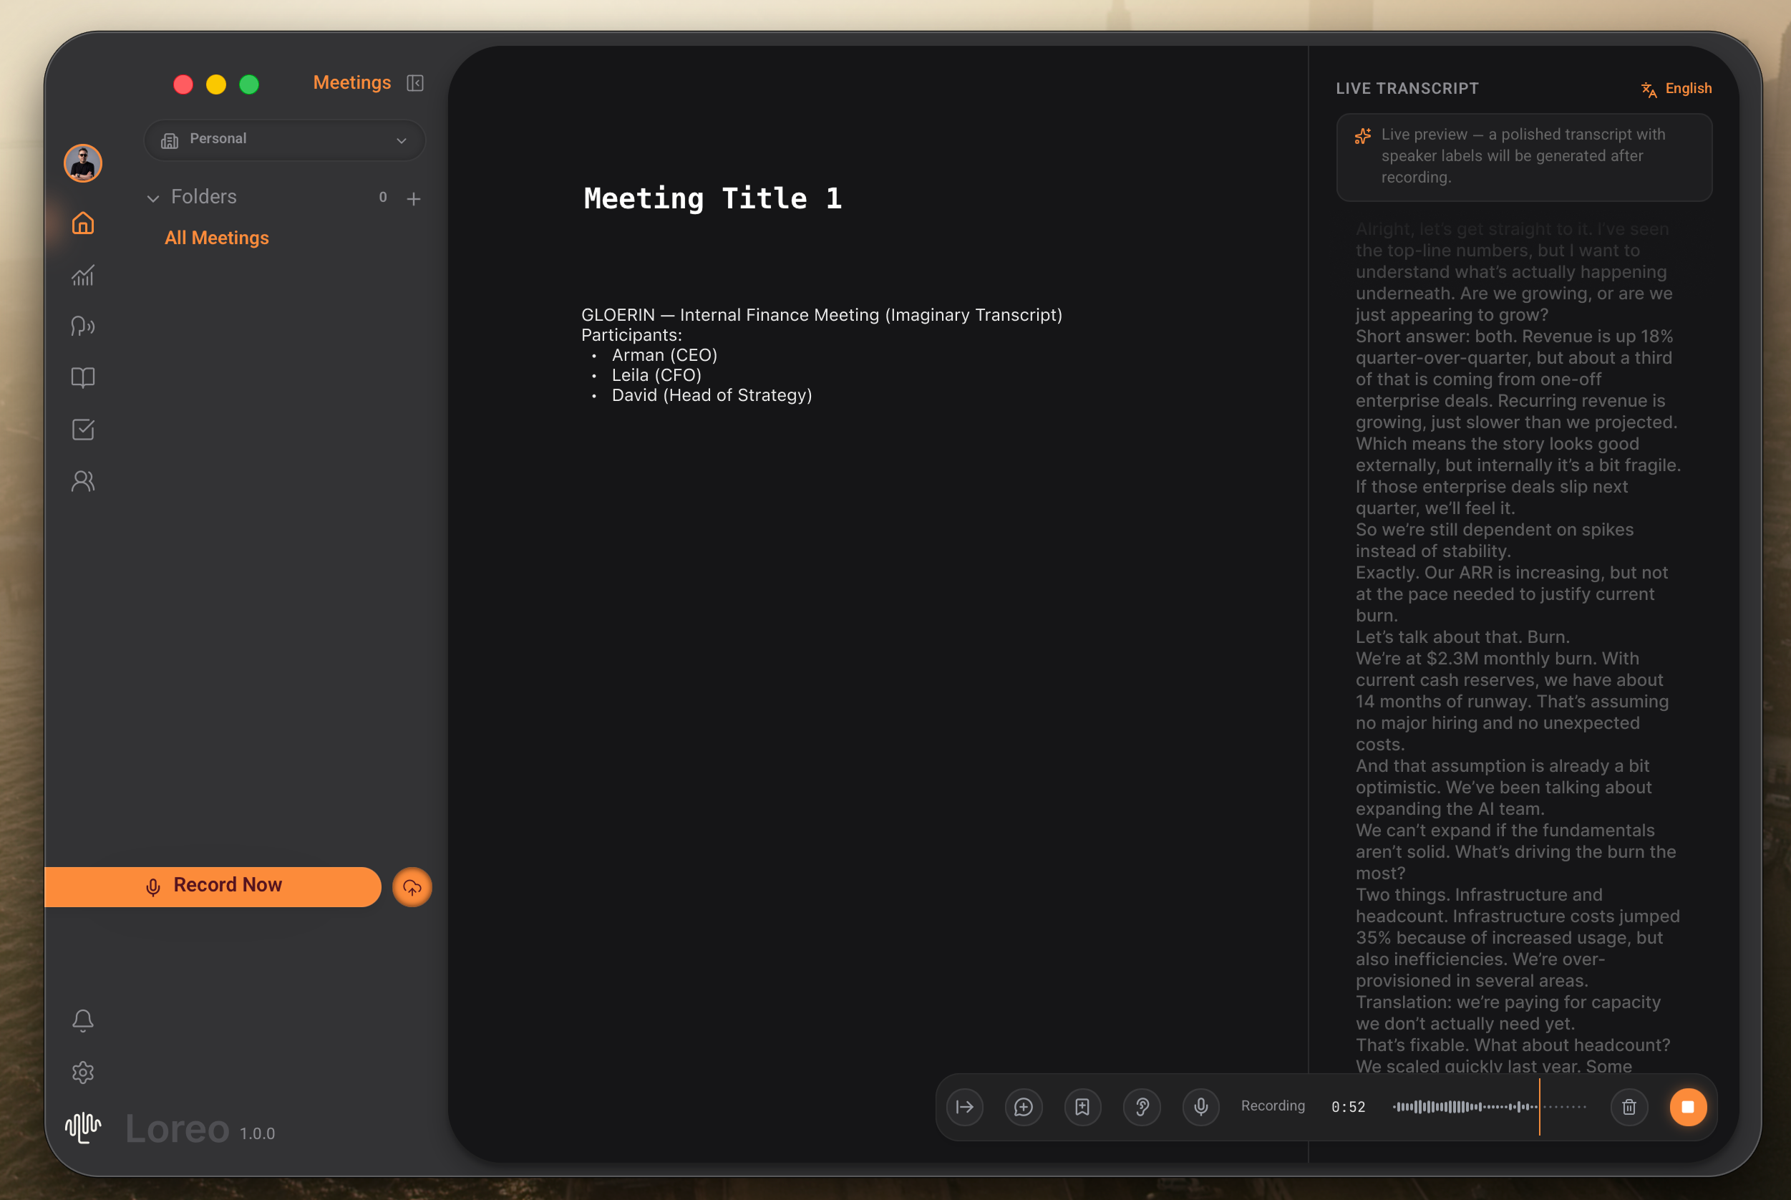
Task: Open the notifications bell icon
Action: click(82, 1020)
